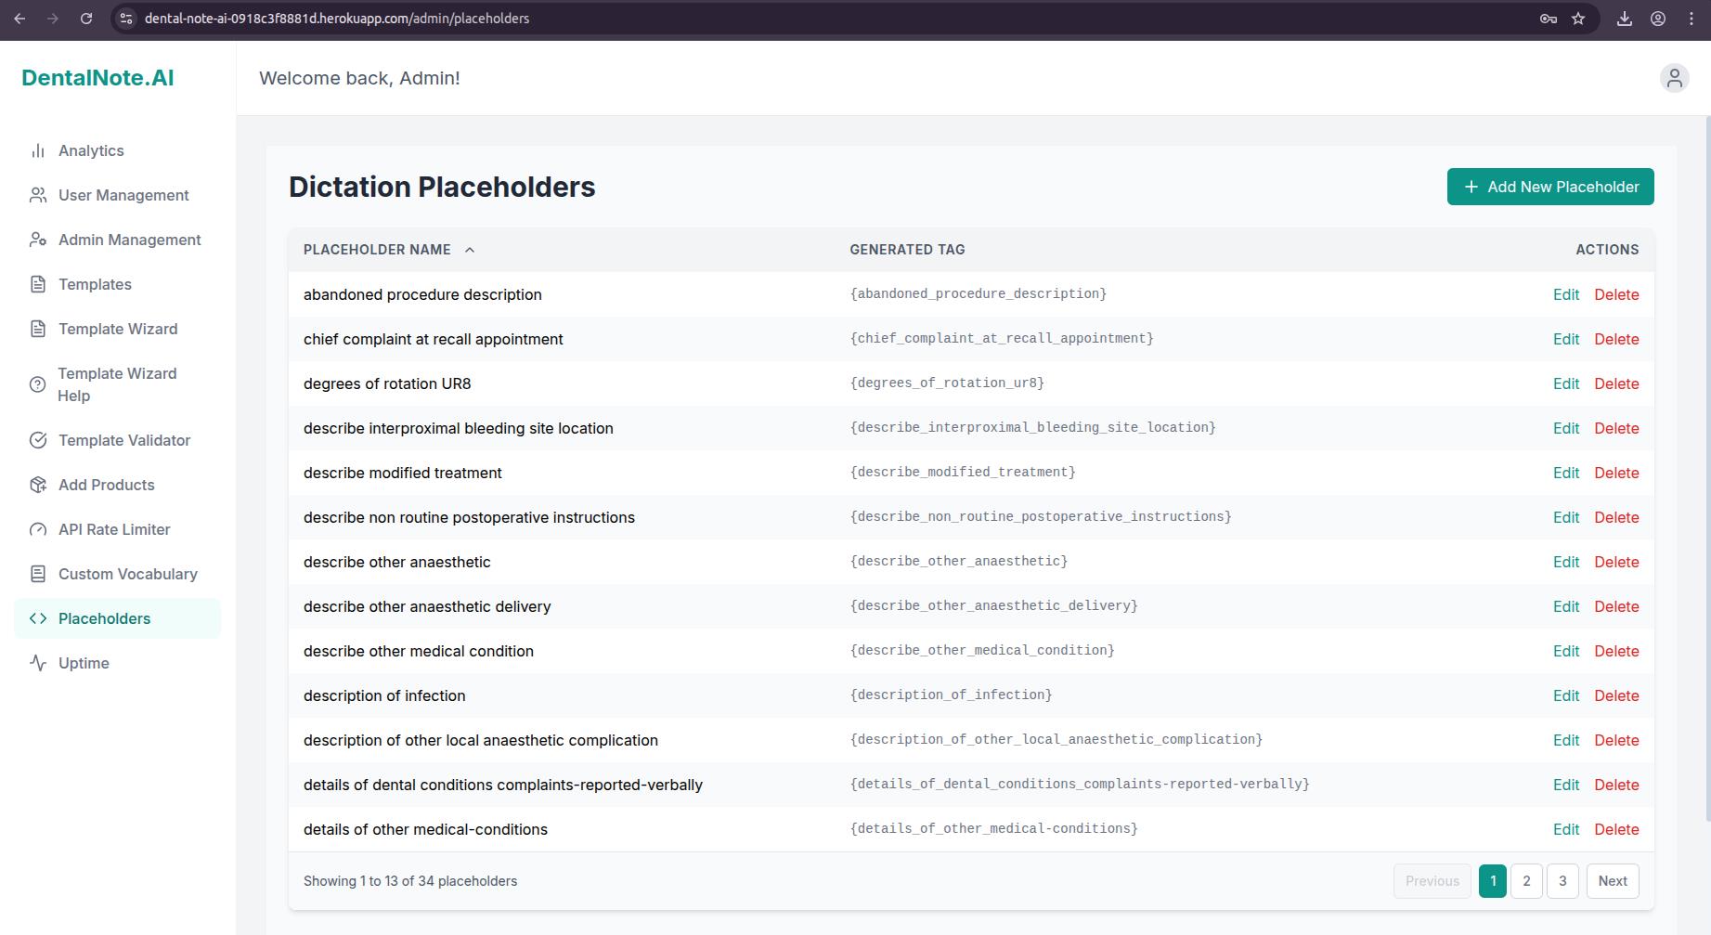1711x935 pixels.
Task: Toggle the Placeholder Name sort chevron
Action: click(x=469, y=250)
